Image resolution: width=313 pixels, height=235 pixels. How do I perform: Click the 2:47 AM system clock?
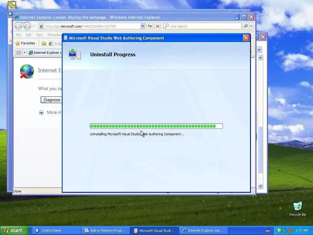tap(302, 230)
